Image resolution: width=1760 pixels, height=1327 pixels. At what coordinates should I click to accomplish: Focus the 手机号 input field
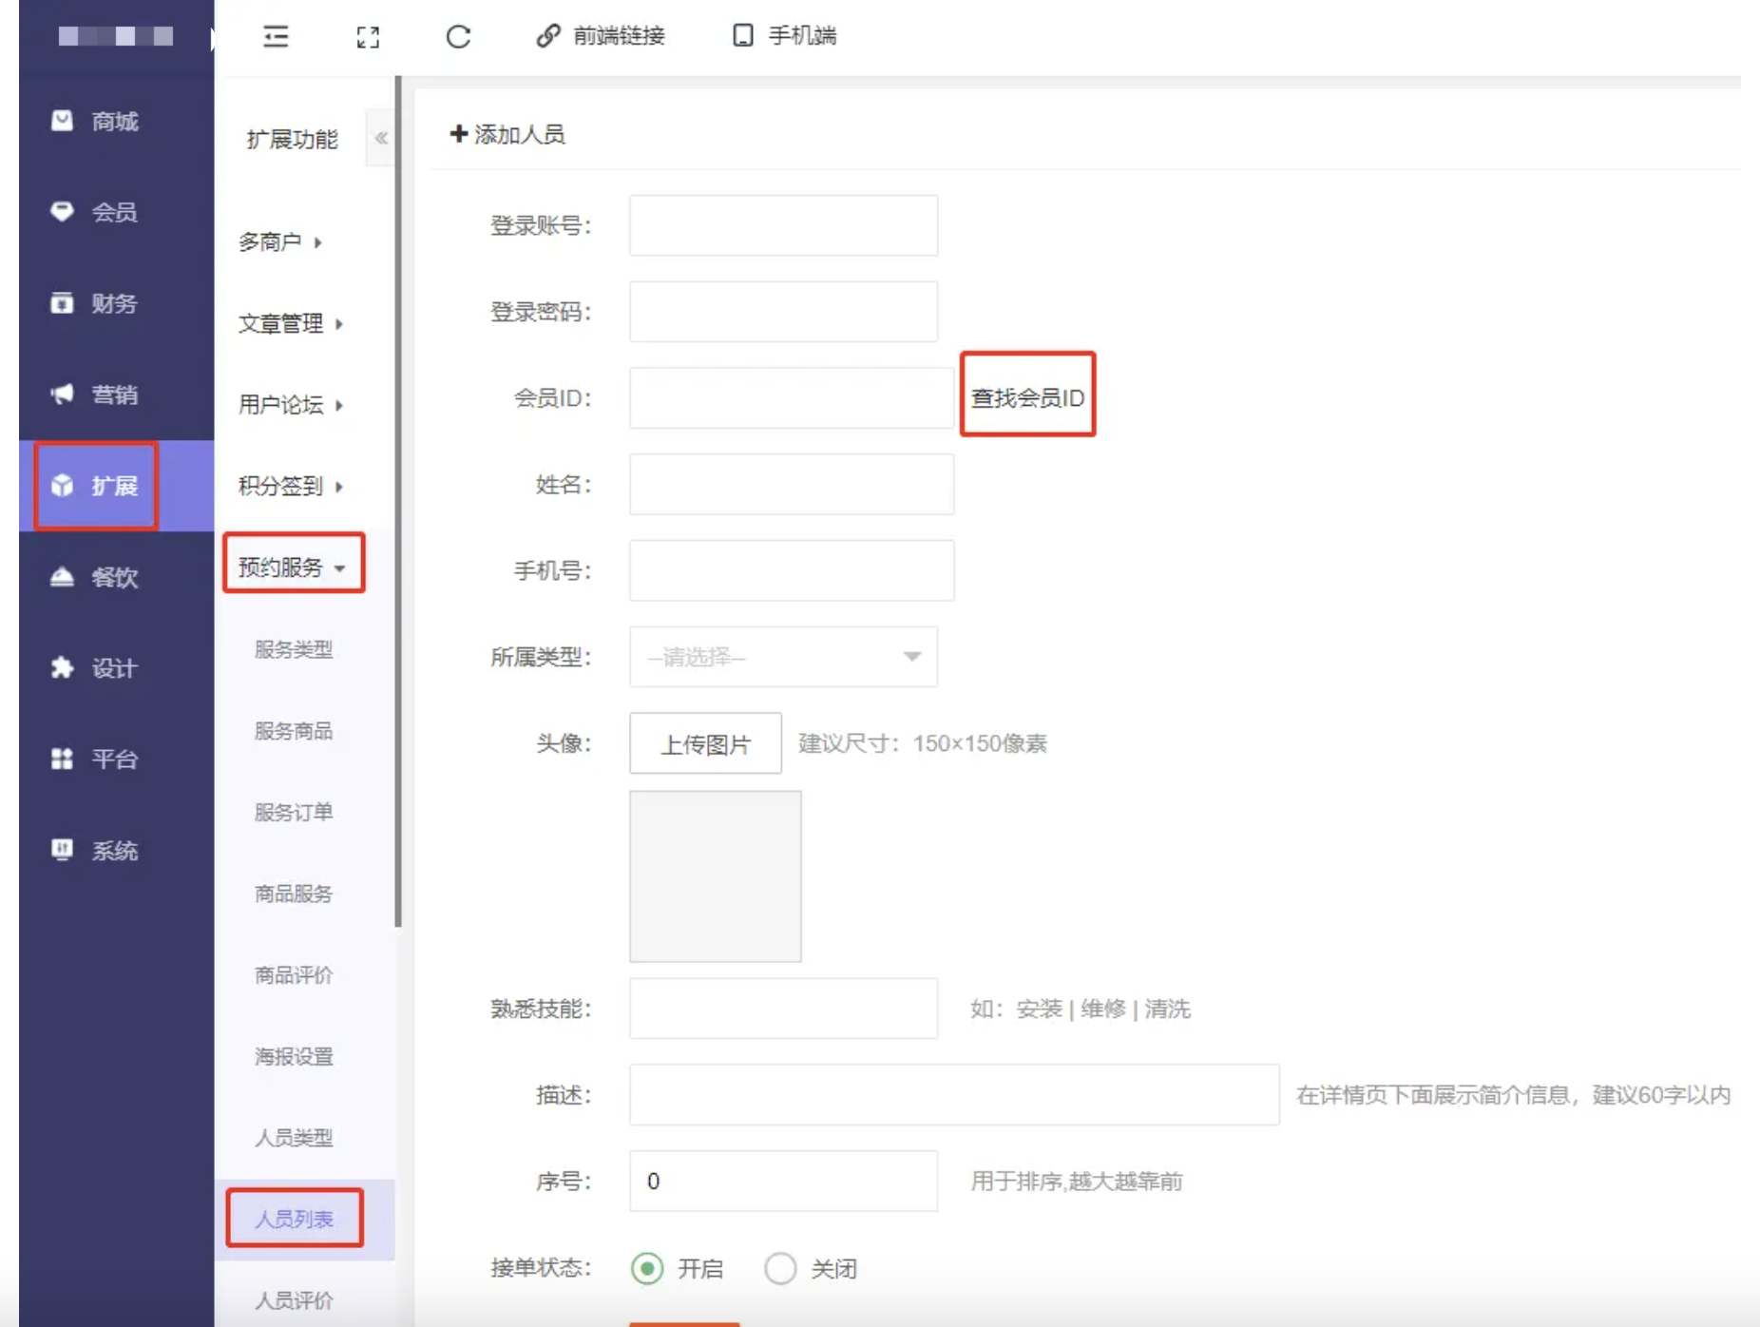click(x=792, y=570)
